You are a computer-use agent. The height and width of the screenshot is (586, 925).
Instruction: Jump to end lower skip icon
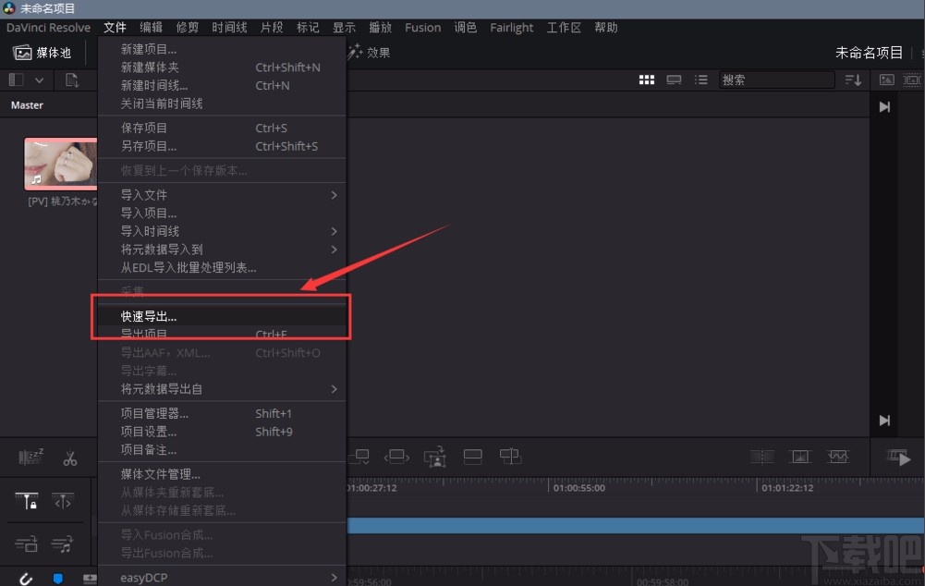click(884, 421)
